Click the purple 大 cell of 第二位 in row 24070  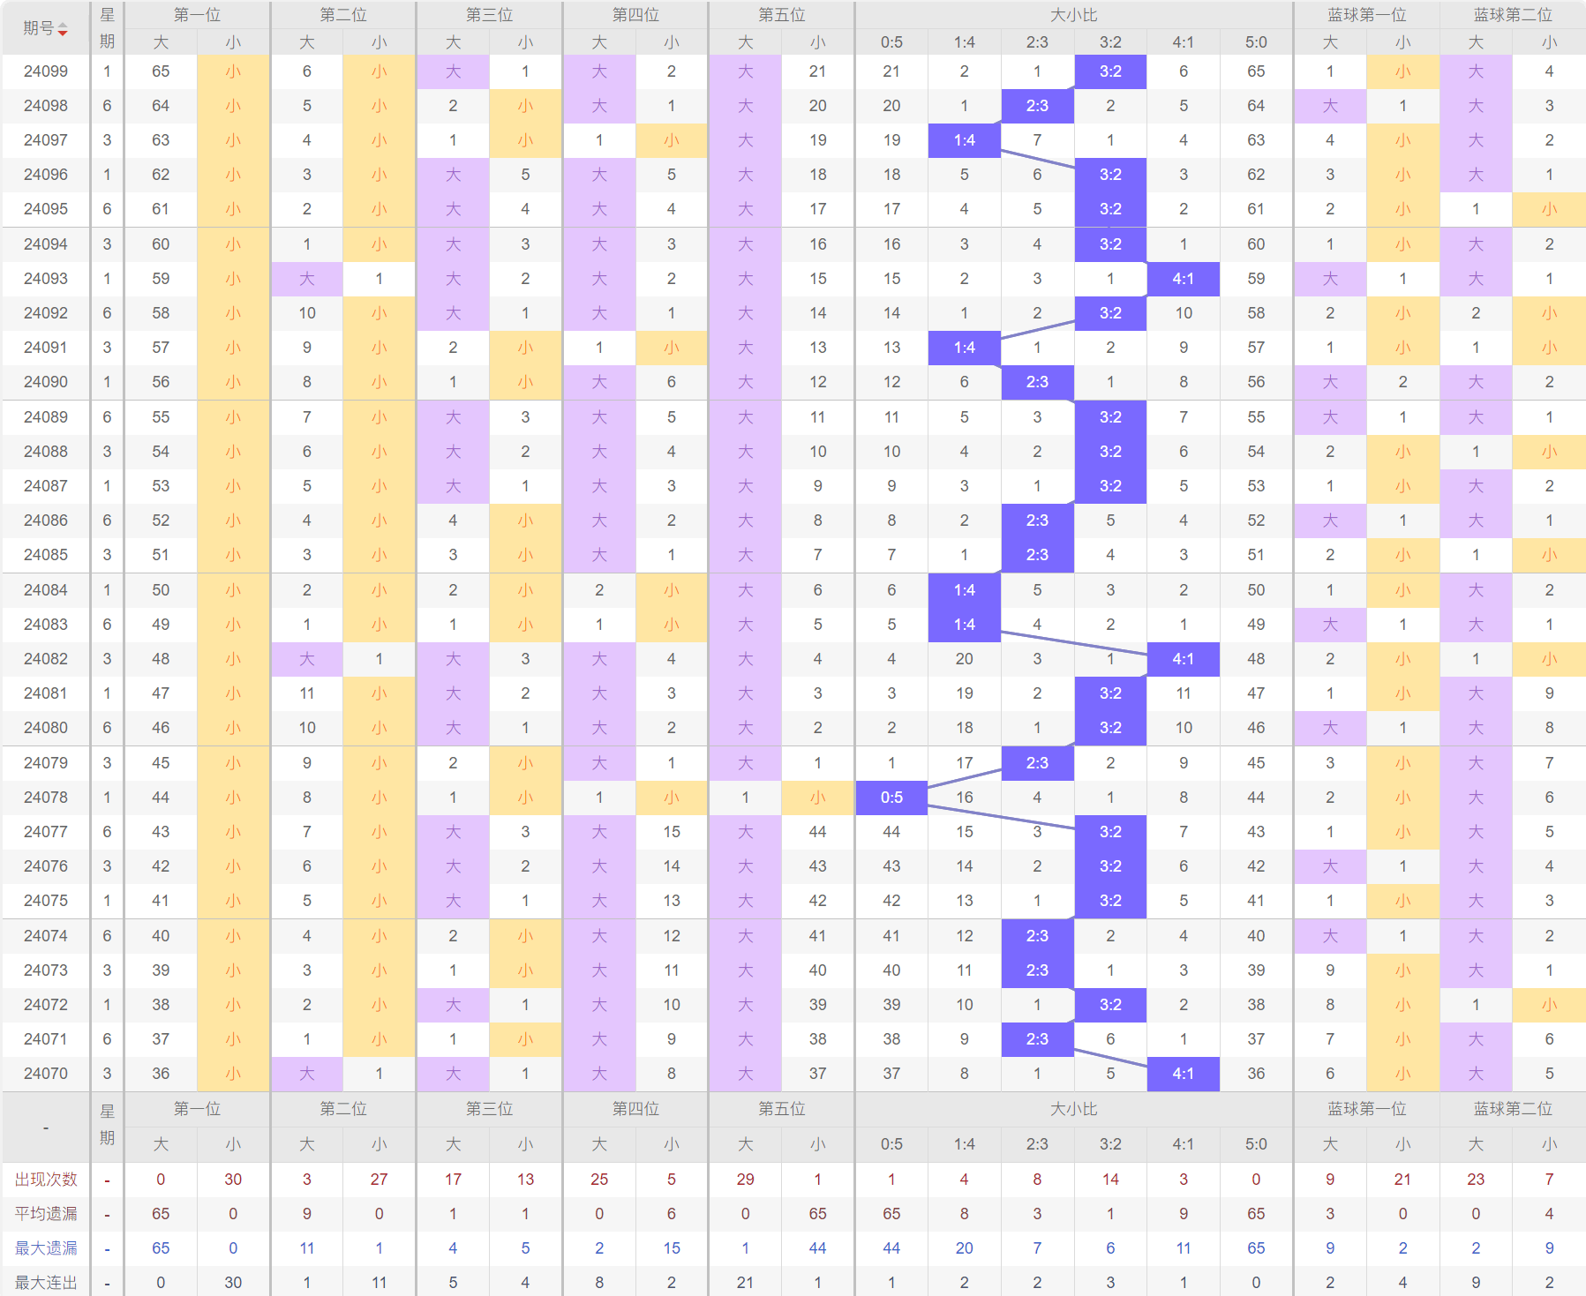click(x=307, y=1074)
